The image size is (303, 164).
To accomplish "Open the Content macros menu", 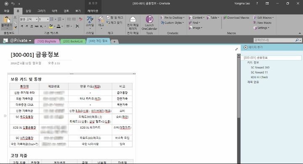I will (x=197, y=18).
